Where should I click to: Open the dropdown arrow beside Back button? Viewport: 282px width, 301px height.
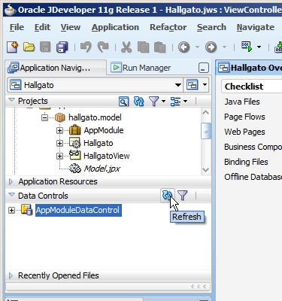point(197,47)
